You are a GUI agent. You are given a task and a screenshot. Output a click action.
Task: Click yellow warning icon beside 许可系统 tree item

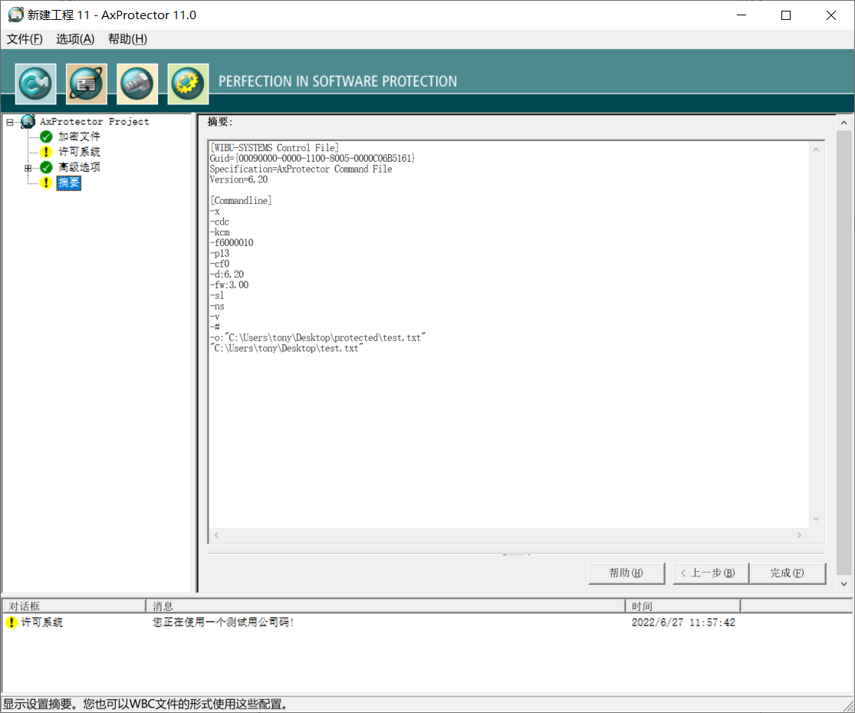point(46,152)
